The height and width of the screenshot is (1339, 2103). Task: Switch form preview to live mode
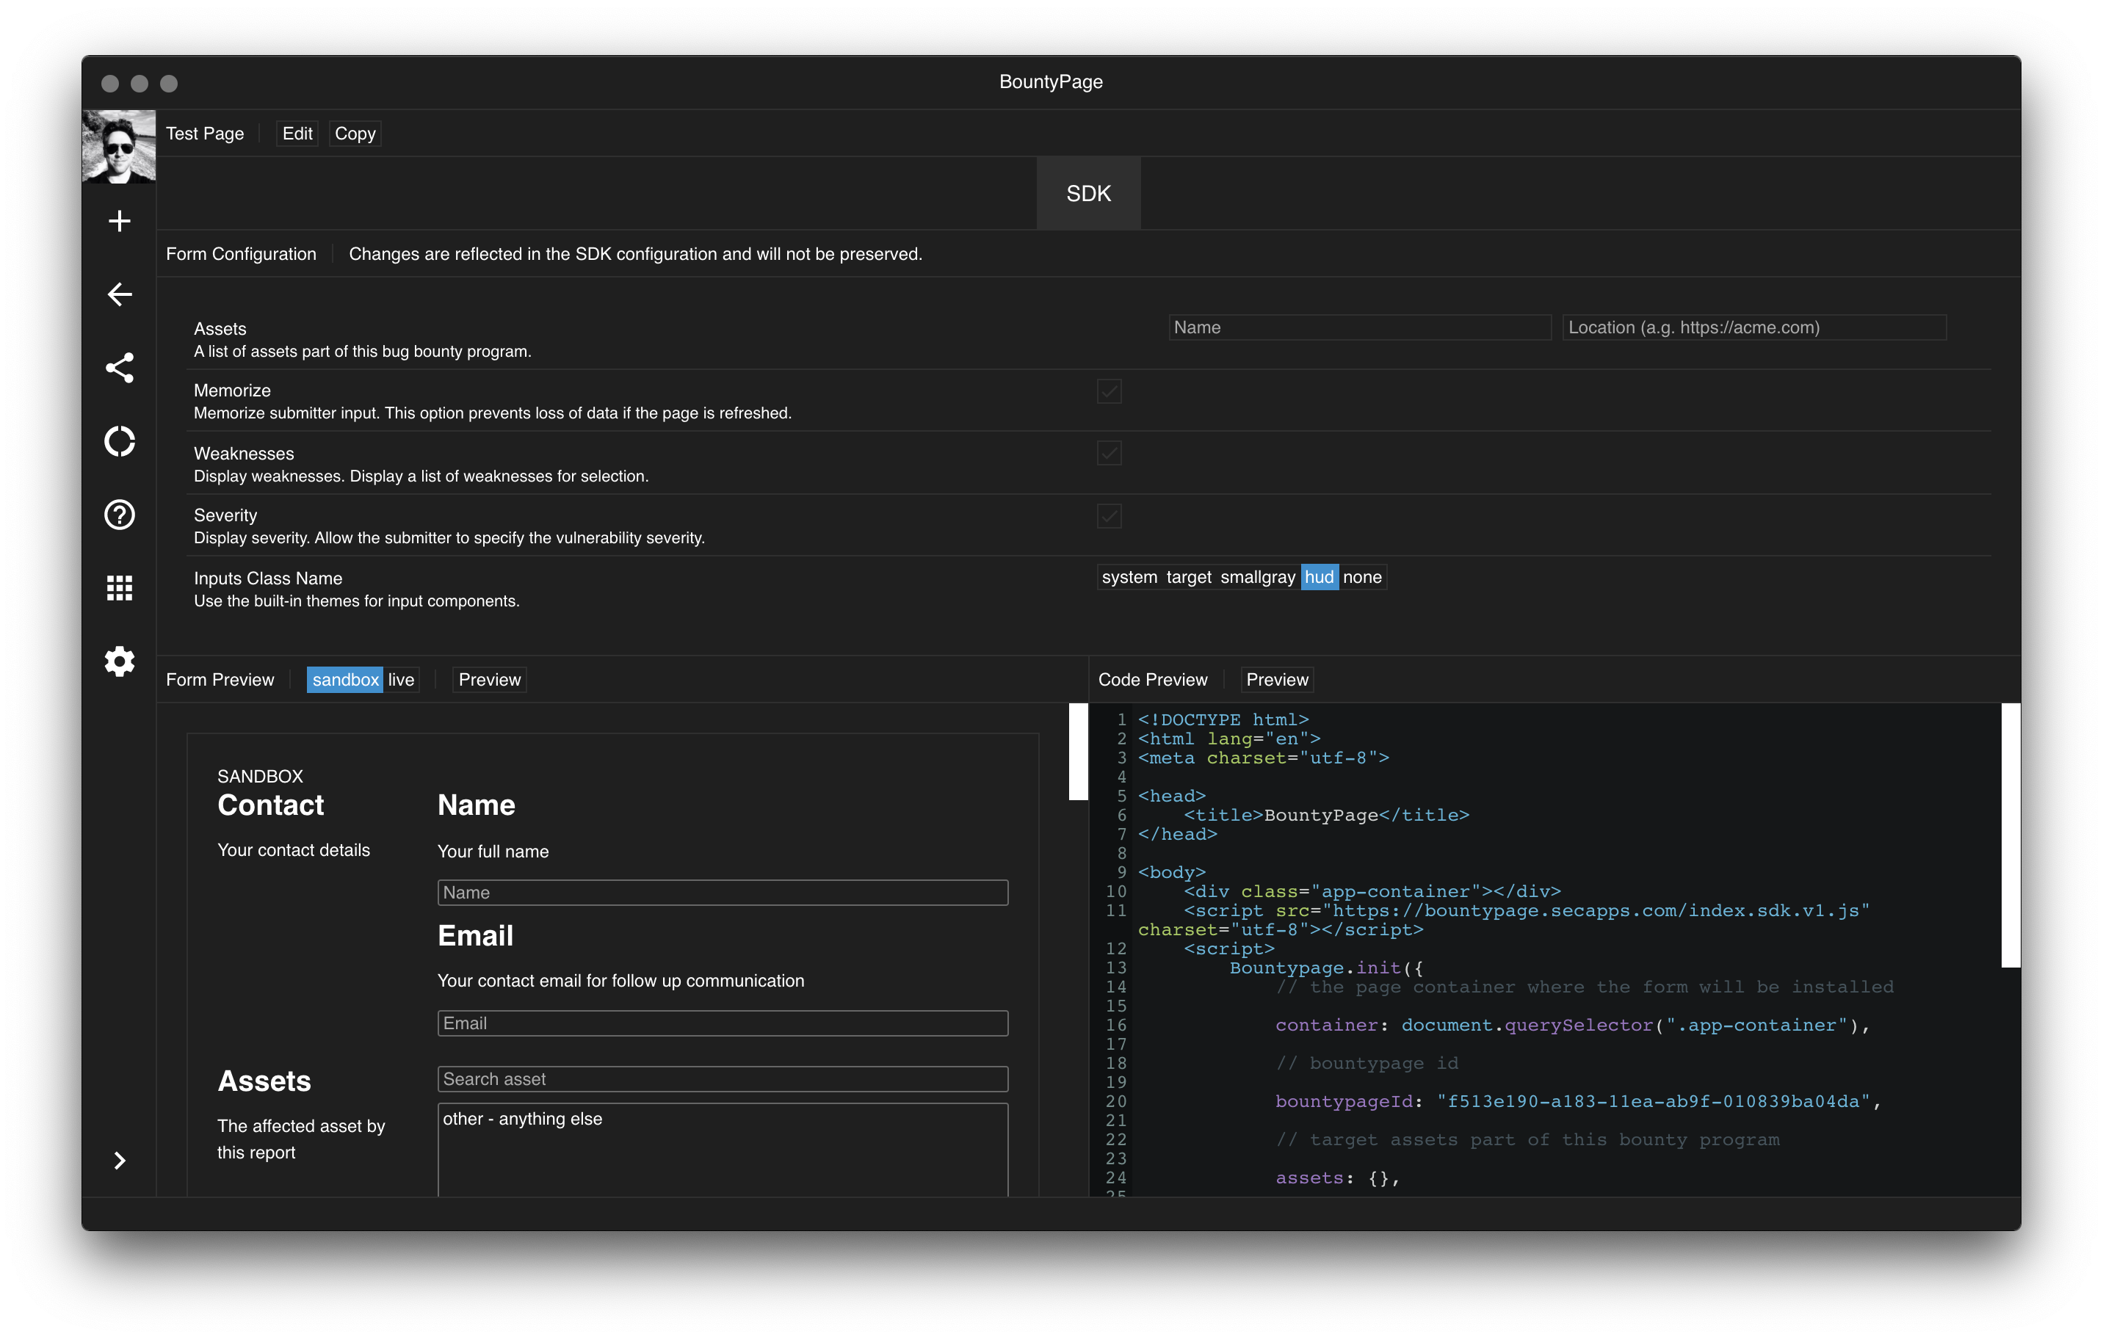click(401, 679)
